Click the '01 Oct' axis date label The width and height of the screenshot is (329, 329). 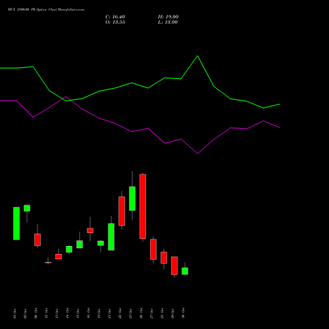coord(14,313)
